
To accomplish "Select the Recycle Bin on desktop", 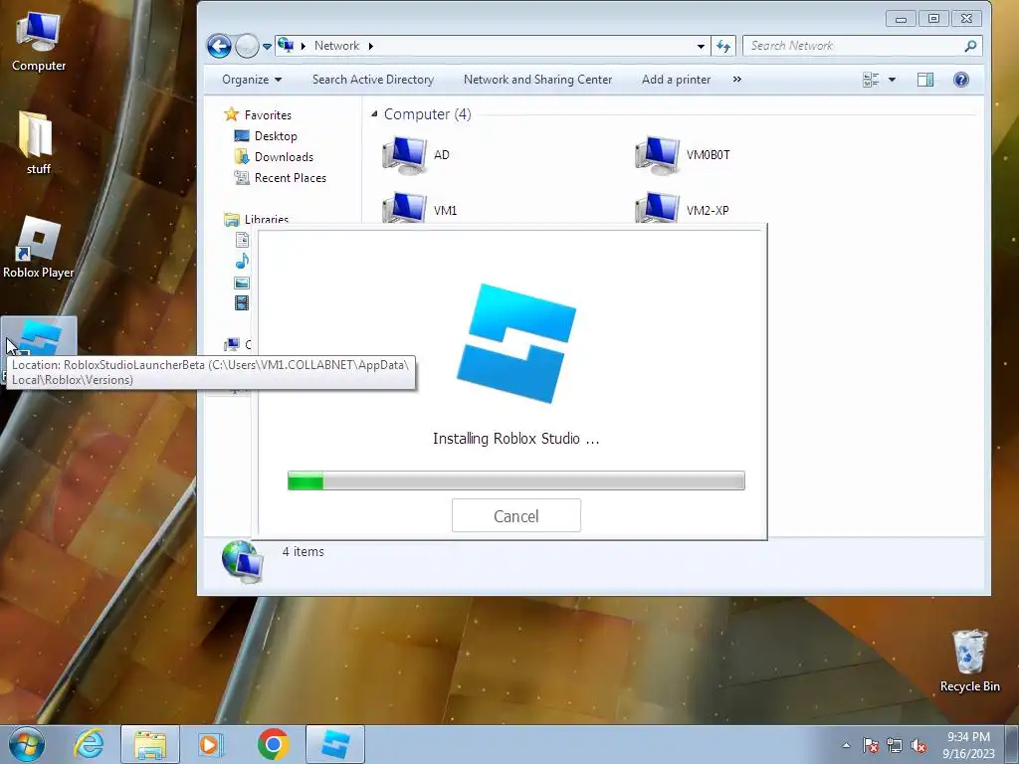I will pyautogui.click(x=969, y=662).
